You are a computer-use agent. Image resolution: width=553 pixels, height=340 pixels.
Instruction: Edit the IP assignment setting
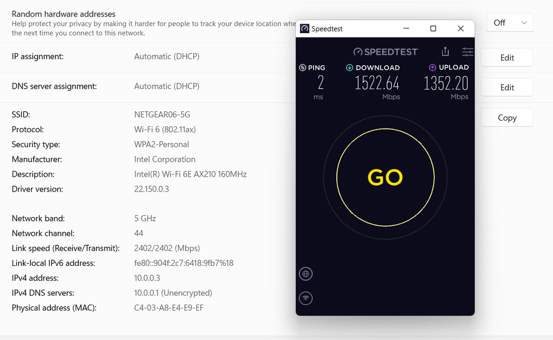coord(506,57)
